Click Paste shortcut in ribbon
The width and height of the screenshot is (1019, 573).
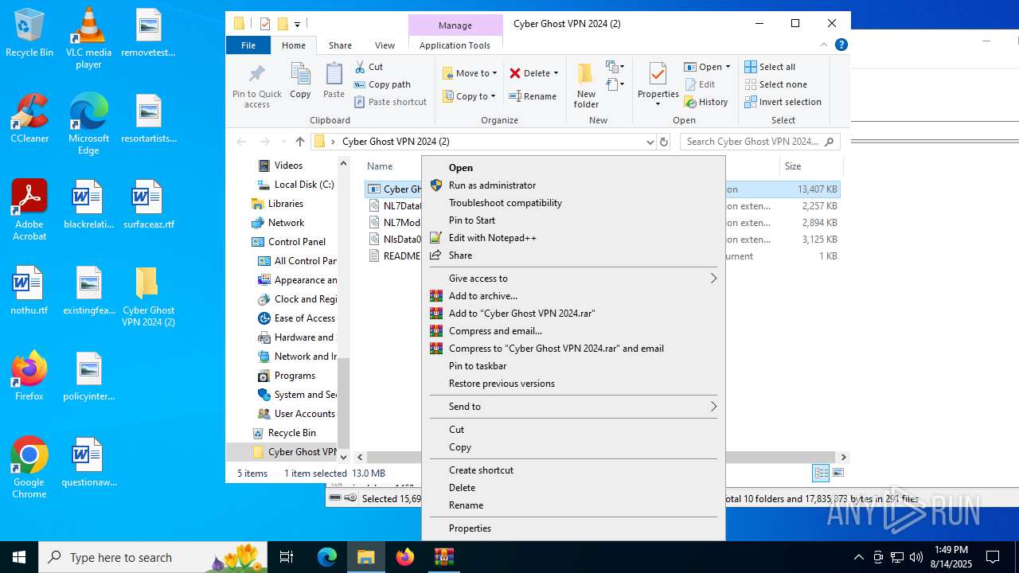[x=390, y=102]
